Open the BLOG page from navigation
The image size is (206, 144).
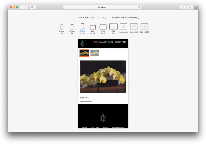(x=111, y=42)
